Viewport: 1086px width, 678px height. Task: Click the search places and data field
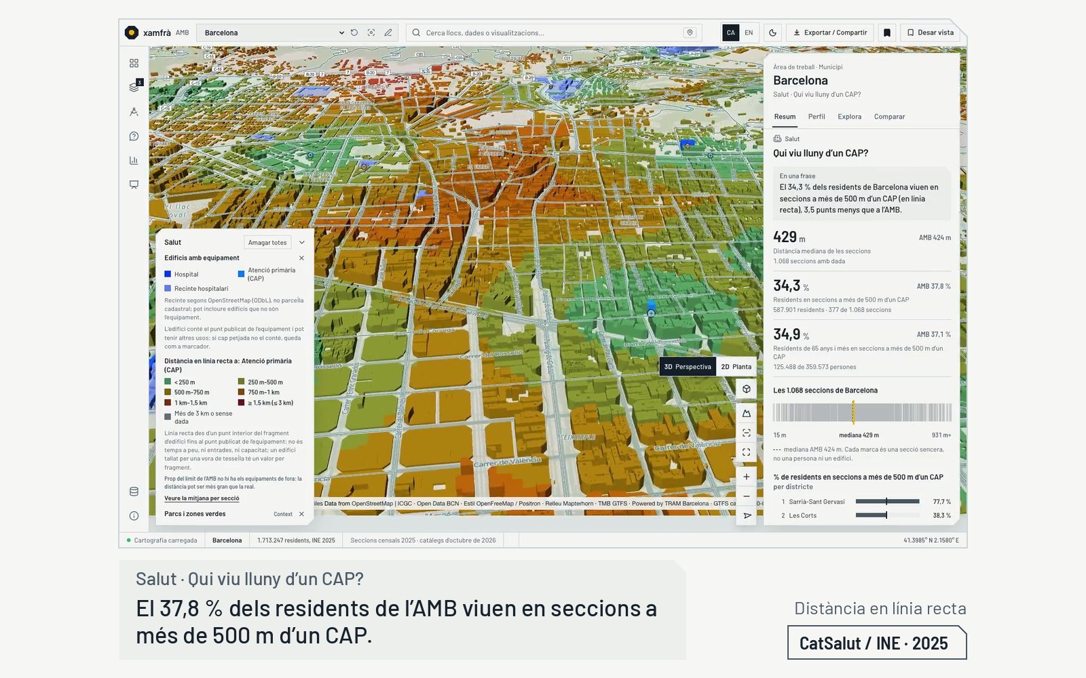click(x=553, y=33)
